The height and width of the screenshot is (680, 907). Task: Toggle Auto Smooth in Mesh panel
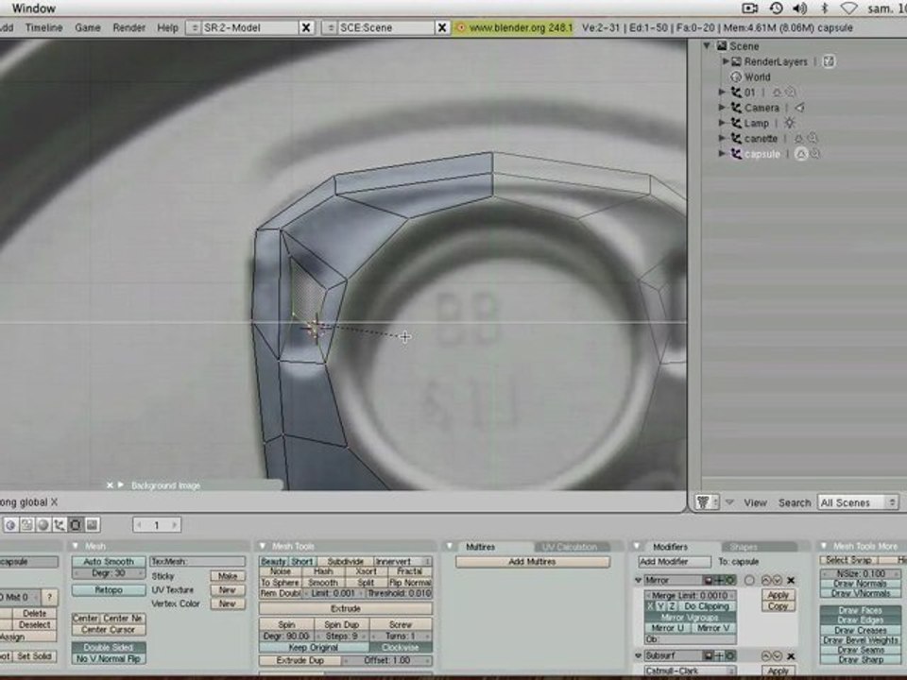(x=109, y=561)
